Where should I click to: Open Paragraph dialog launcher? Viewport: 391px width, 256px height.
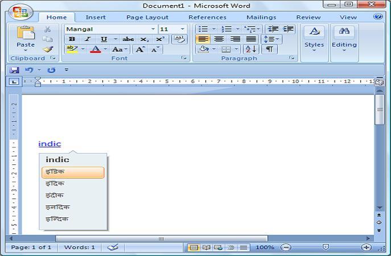point(291,58)
